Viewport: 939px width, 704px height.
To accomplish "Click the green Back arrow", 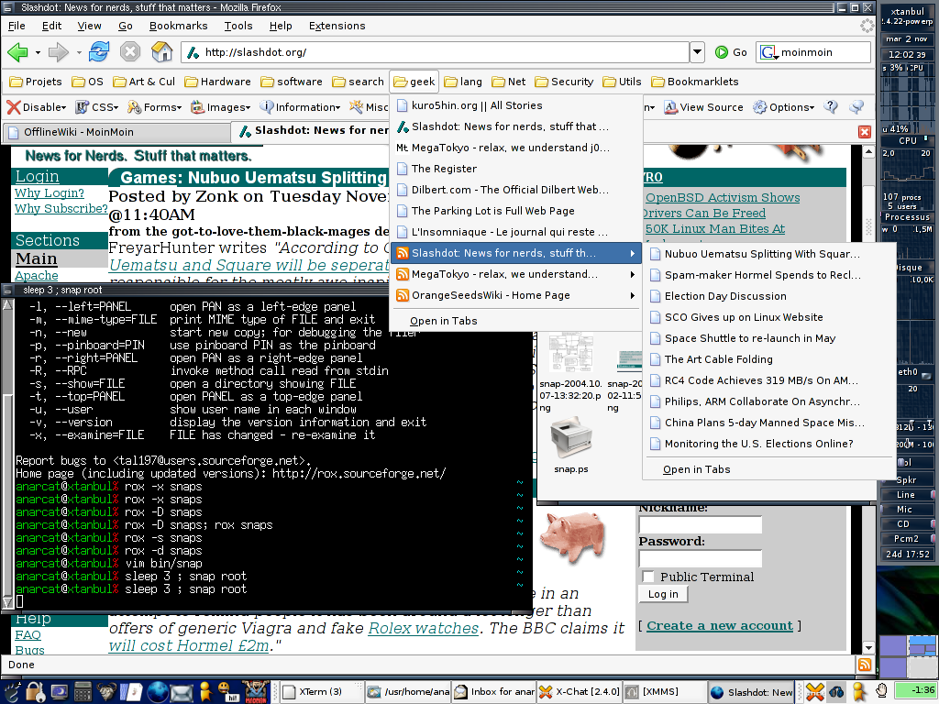I will (17, 52).
